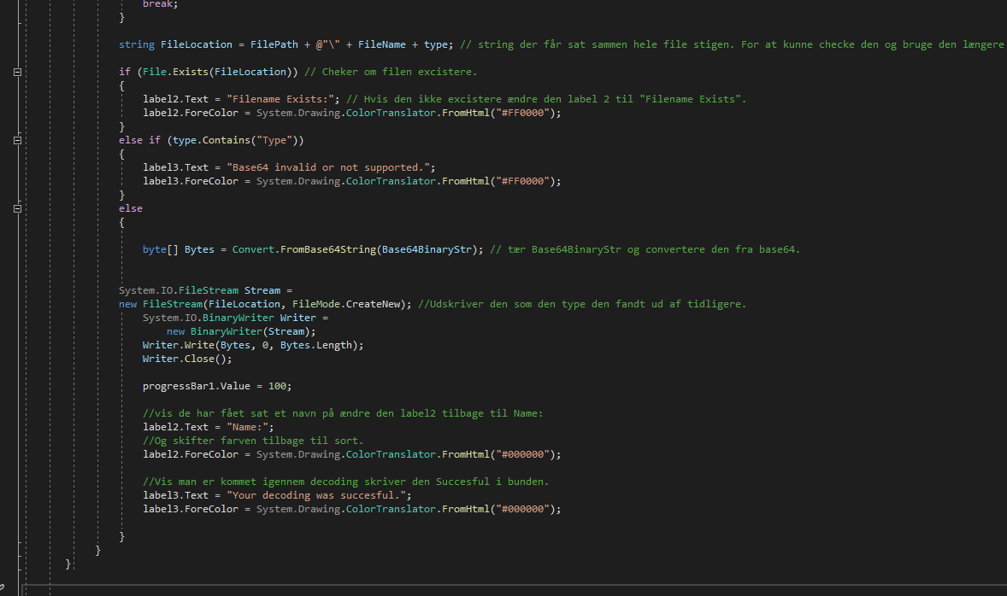This screenshot has width=1007, height=596.
Task: Collapse the File.Exists if block
Action: [x=16, y=72]
